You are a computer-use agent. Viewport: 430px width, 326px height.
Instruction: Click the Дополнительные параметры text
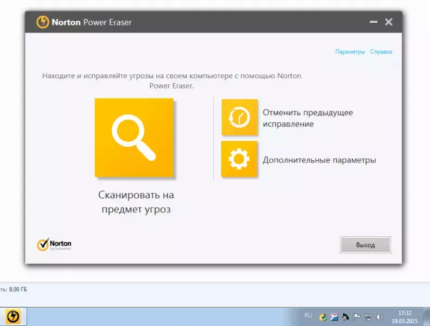click(x=319, y=160)
